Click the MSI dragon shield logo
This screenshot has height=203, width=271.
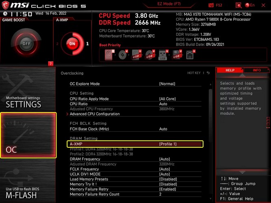click(x=5, y=5)
